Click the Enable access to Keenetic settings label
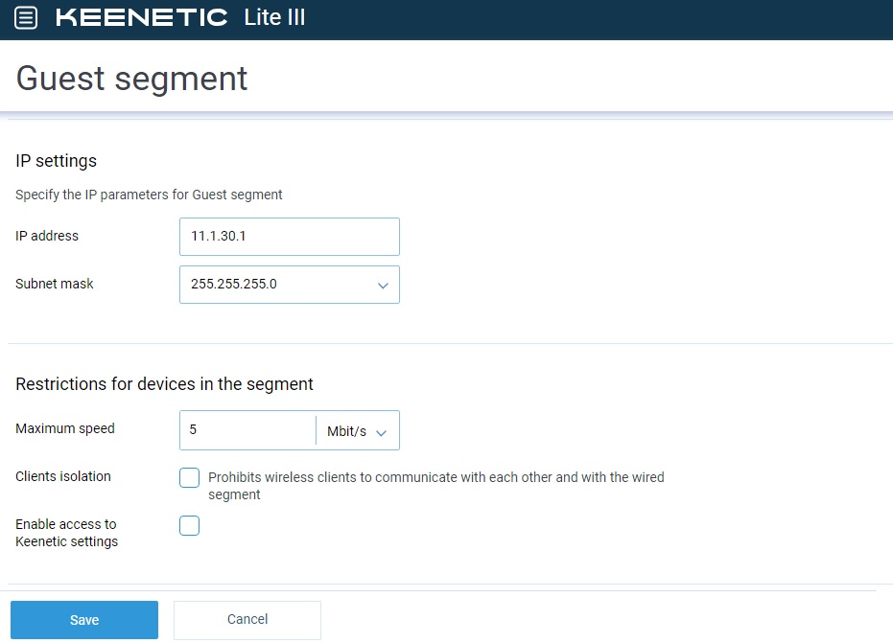This screenshot has height=643, width=893. [x=66, y=533]
